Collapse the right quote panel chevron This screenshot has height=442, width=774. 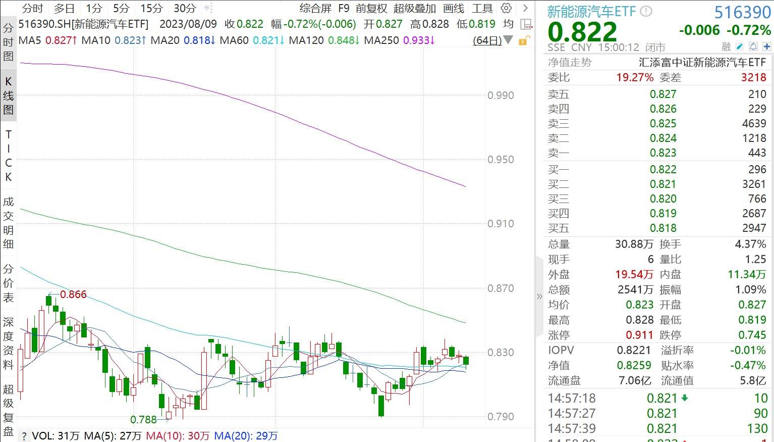click(x=539, y=297)
